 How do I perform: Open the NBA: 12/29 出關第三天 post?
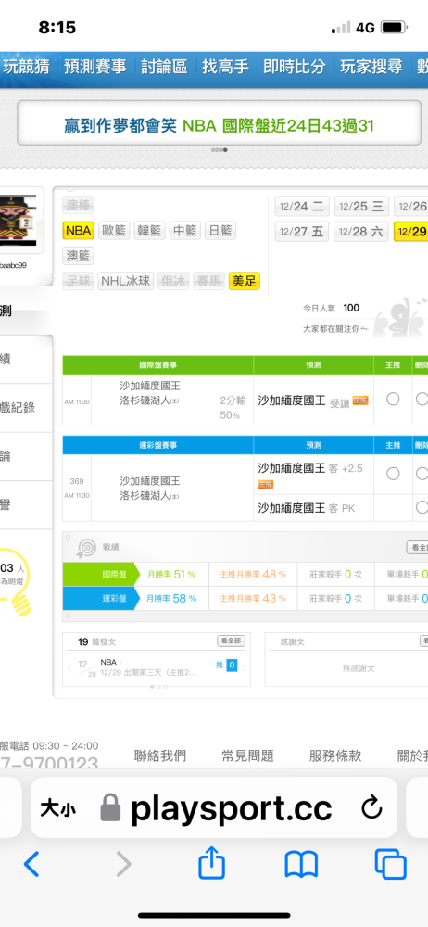pos(148,667)
